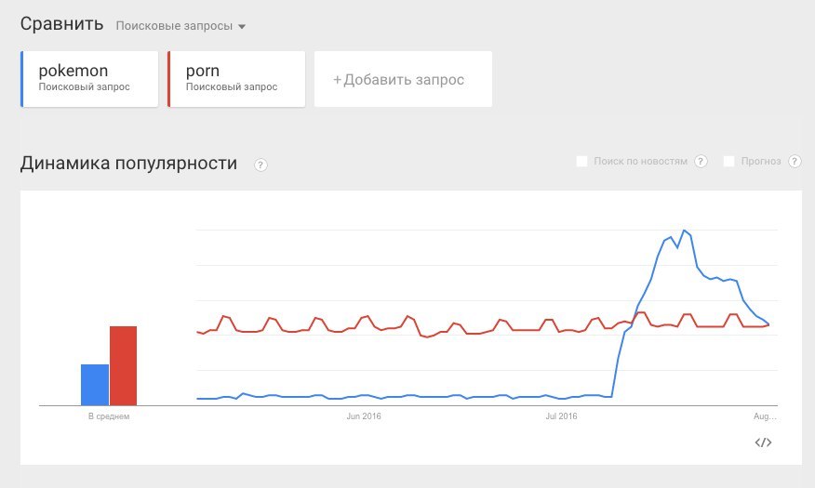Open help icon next to Динамика популярности
Screen dimensions: 815x488
[261, 165]
